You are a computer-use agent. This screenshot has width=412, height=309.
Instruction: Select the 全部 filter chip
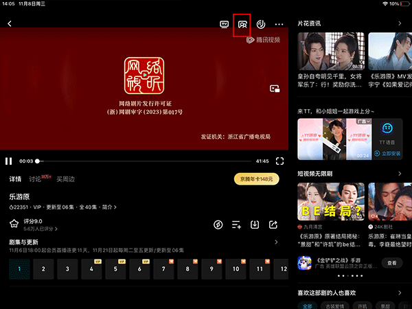coord(308,306)
